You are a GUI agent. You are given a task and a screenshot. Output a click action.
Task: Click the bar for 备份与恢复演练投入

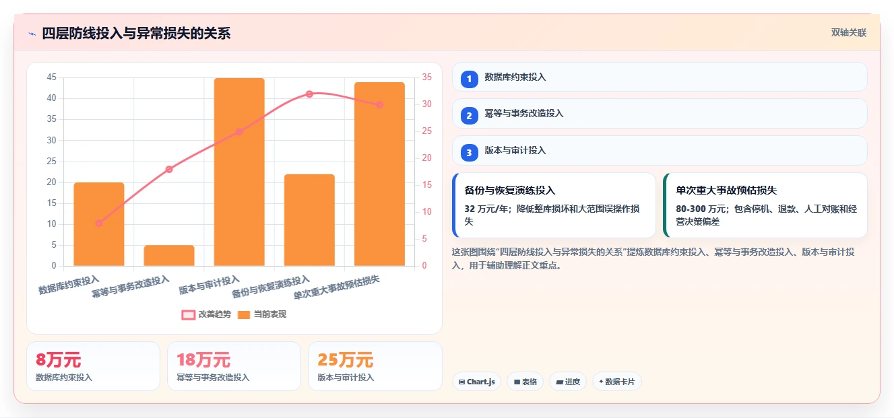[x=309, y=220]
